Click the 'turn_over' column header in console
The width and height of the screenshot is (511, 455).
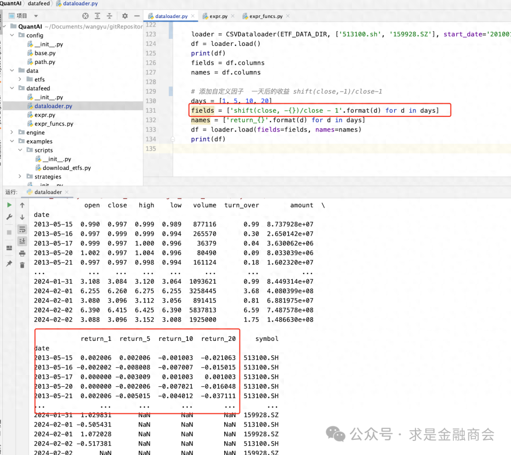pyautogui.click(x=241, y=205)
